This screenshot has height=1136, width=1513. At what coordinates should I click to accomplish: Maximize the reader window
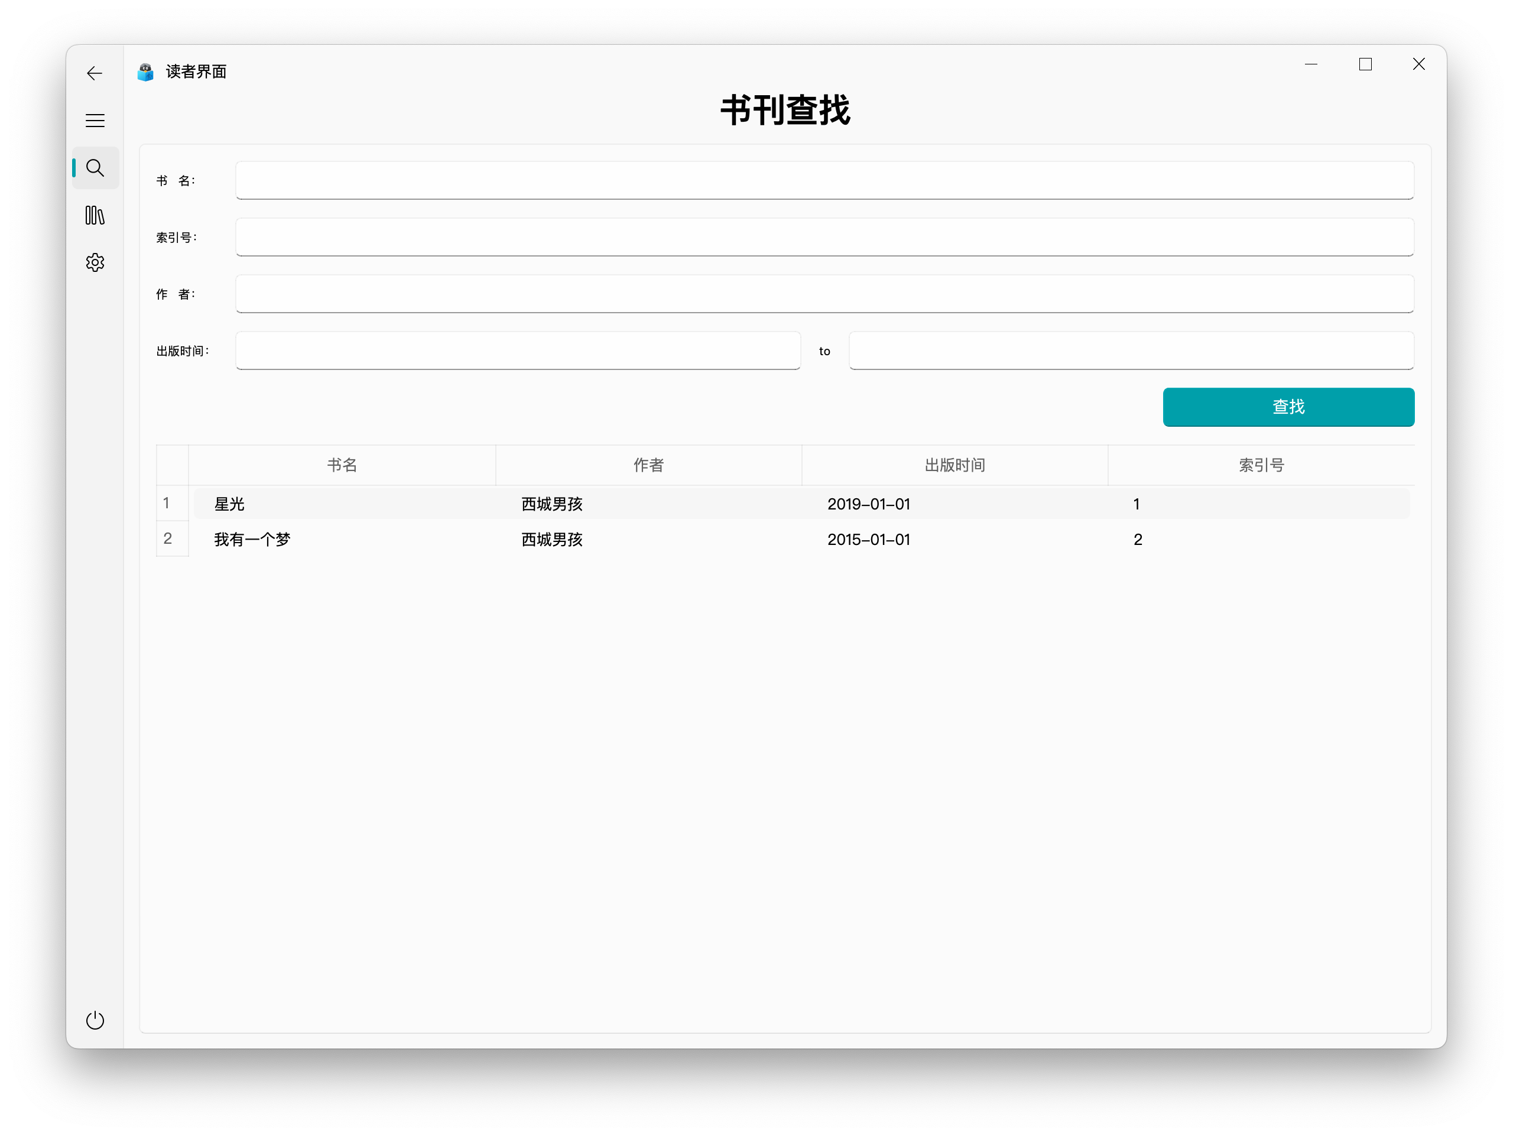[x=1365, y=64]
